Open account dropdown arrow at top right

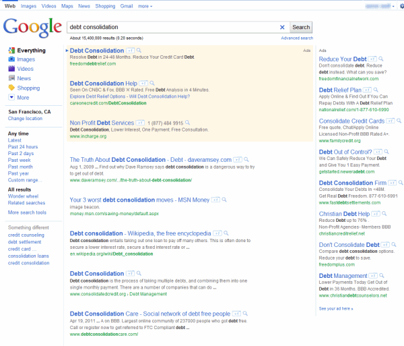point(393,7)
